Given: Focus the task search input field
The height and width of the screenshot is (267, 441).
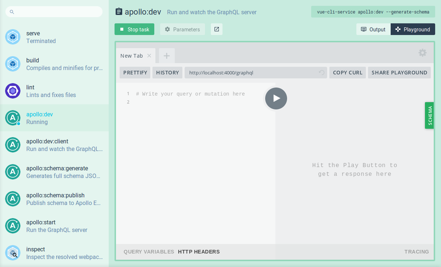Looking at the screenshot, I should click(54, 12).
